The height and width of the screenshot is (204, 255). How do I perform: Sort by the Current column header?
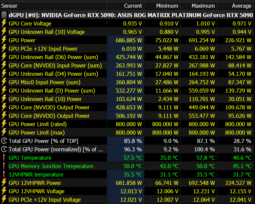coord(125,6)
